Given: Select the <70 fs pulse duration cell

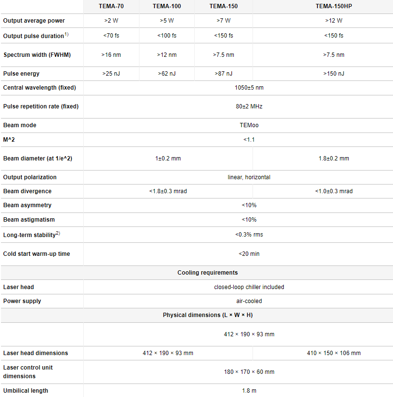Looking at the screenshot, I should pyautogui.click(x=111, y=36).
